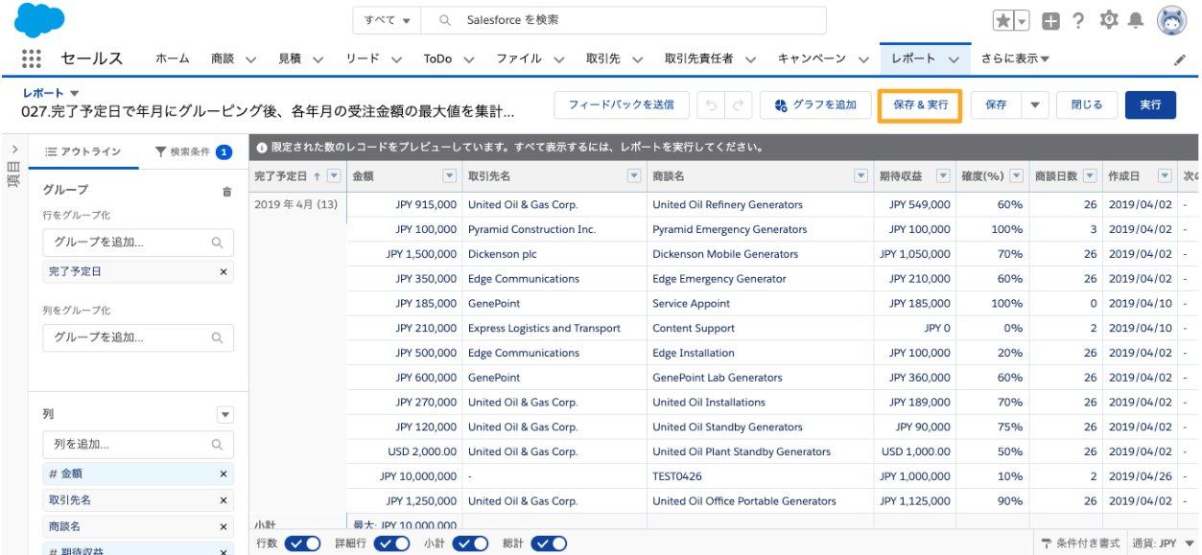Click the search icon in 列を追加 field

click(218, 445)
